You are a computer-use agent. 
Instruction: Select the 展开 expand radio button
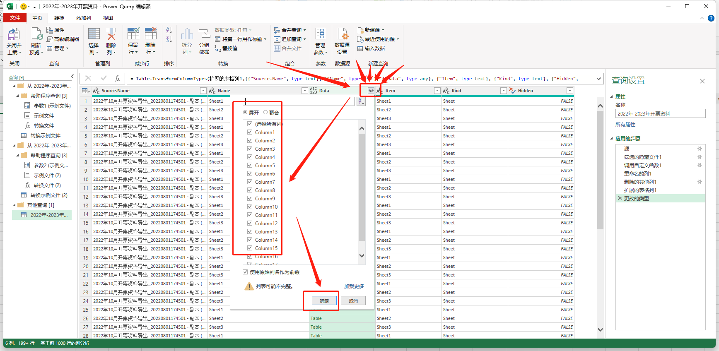(245, 113)
